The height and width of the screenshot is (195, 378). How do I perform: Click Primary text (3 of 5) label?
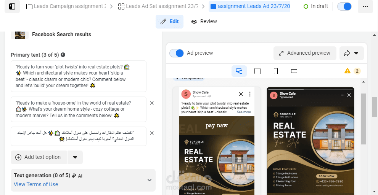[x=35, y=55]
